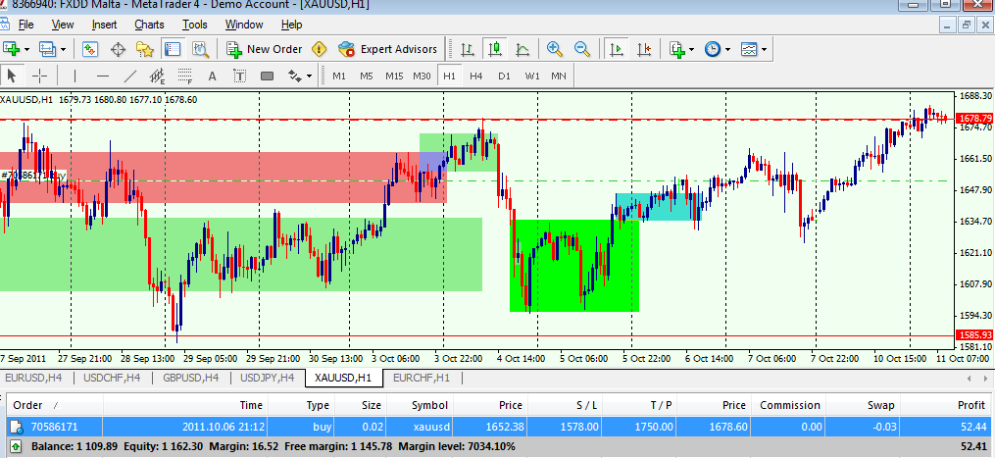Screen dimensions: 995x458
Task: Pick the text label 'A' tool
Action: 212,76
